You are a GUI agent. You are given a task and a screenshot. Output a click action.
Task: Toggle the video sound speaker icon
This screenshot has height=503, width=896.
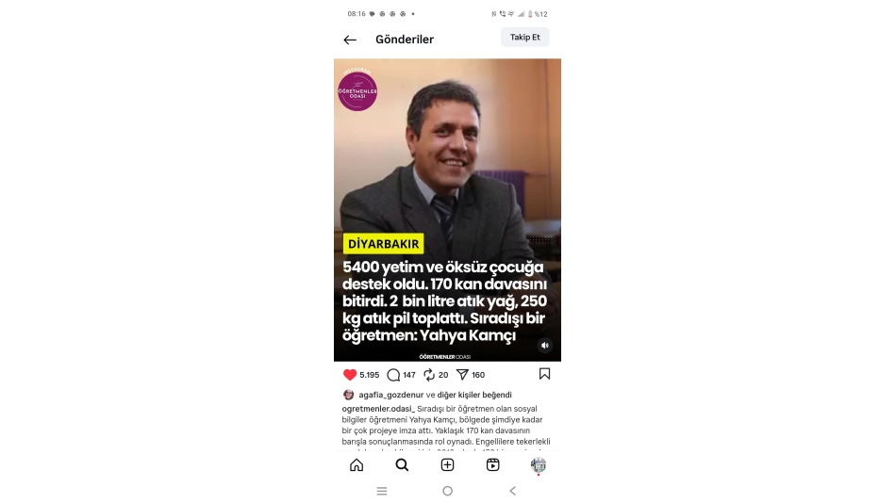544,345
